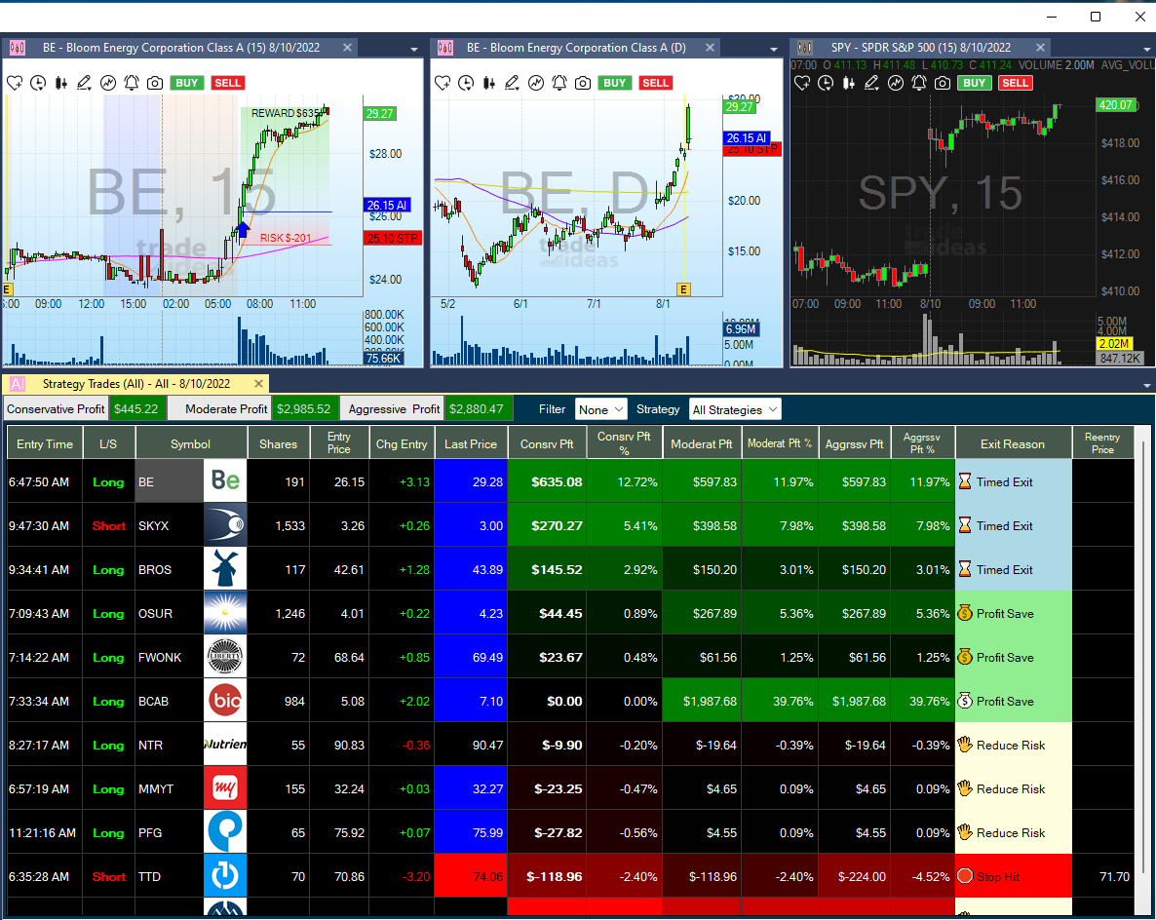Viewport: 1156px width, 920px height.
Task: Change candlestick style on BE daily chart
Action: [488, 83]
